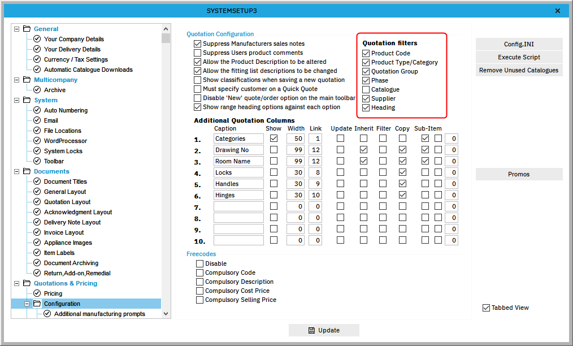Click the check-circle icon beside File Locations
The width and height of the screenshot is (573, 346).
[37, 131]
